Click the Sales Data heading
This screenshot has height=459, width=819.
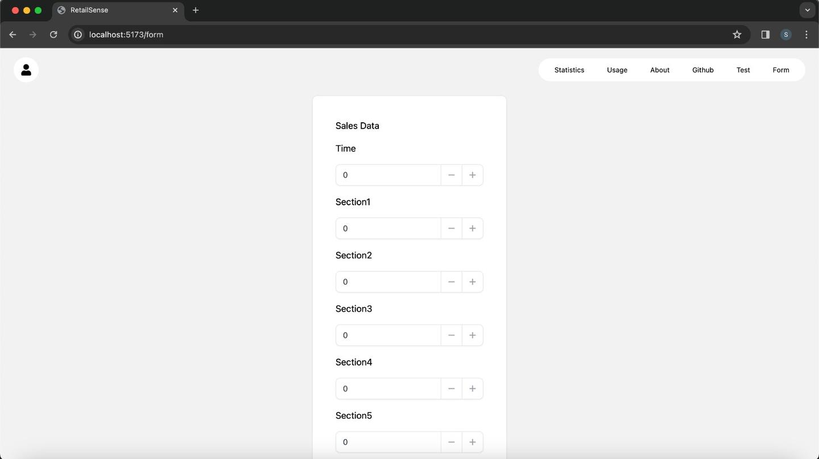pyautogui.click(x=357, y=126)
